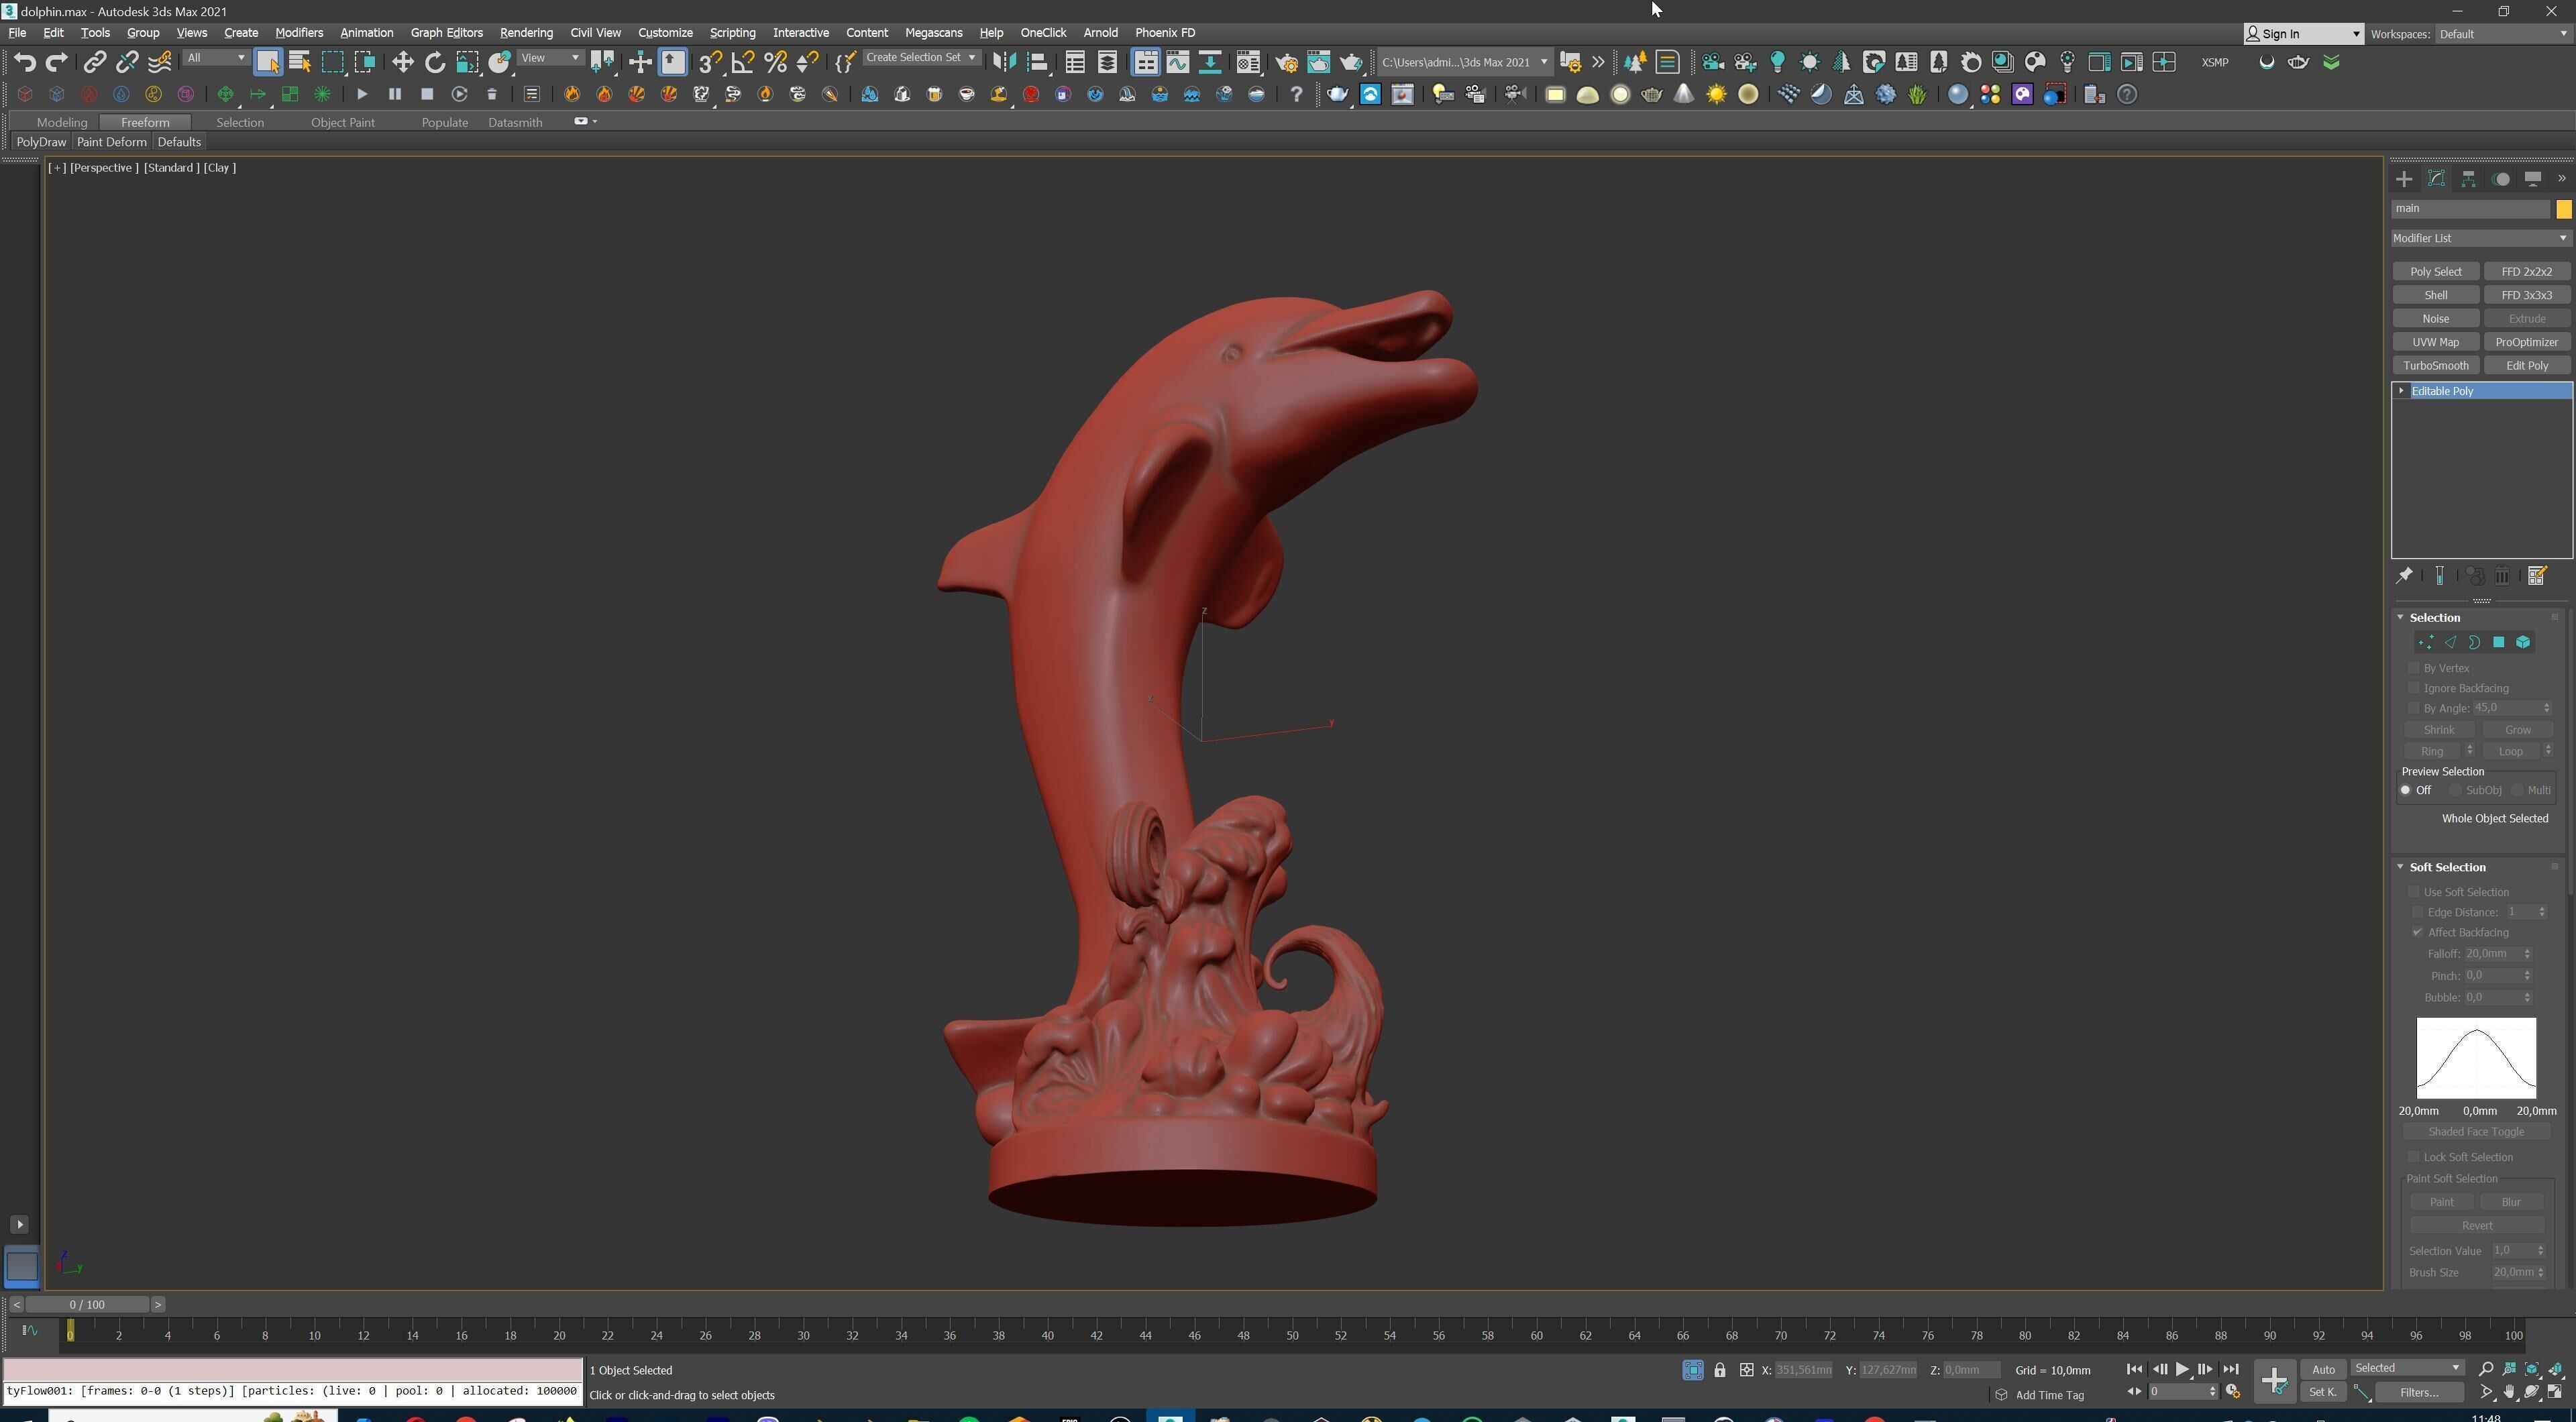The image size is (2576, 1422).
Task: Select Off preview selection radio button
Action: tap(2405, 790)
